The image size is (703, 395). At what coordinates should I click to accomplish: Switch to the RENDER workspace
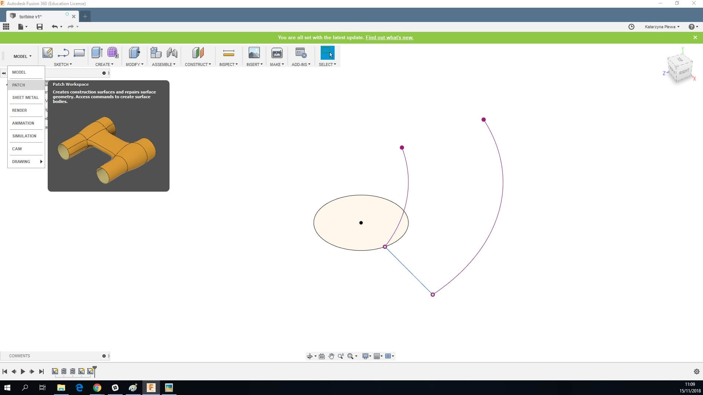(26, 110)
